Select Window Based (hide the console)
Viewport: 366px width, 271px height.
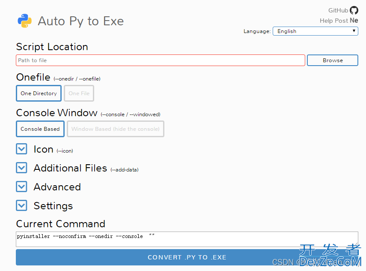pos(116,129)
